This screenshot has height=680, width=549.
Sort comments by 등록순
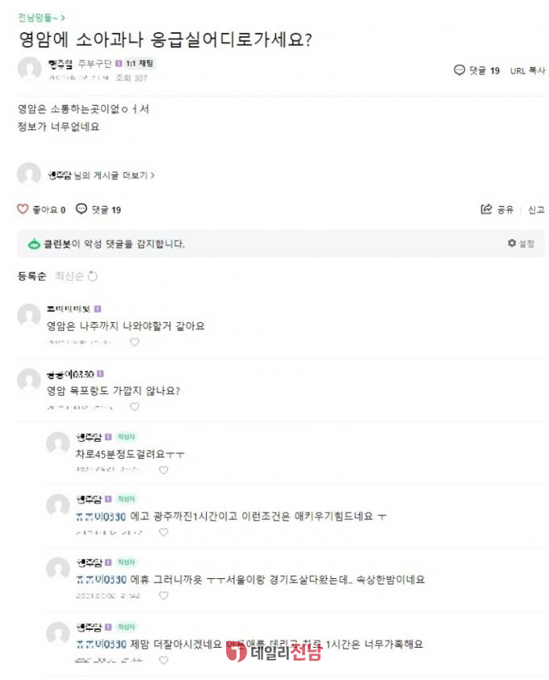31,276
